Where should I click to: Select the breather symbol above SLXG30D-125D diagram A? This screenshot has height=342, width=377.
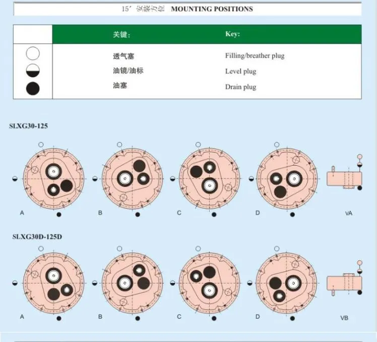click(x=41, y=249)
